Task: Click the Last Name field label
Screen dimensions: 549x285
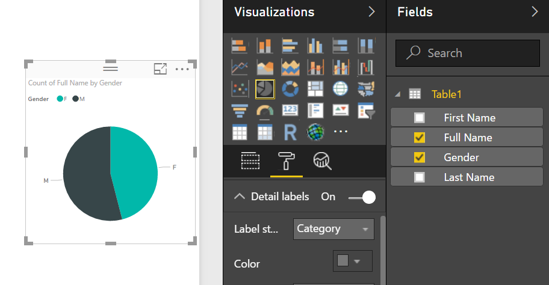Action: [469, 177]
